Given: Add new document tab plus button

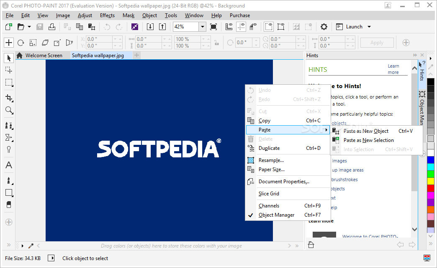Looking at the screenshot, I should click(x=136, y=56).
